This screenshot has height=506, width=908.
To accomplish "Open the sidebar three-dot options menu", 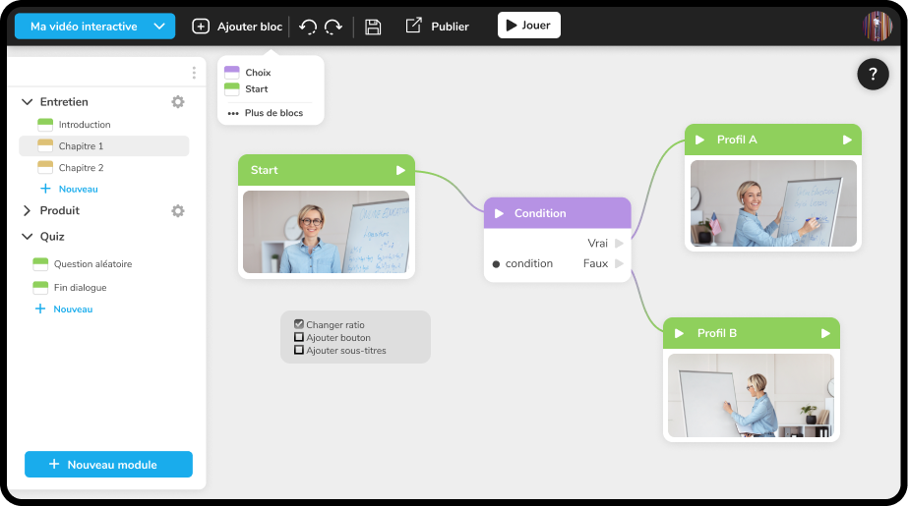I will click(x=194, y=73).
